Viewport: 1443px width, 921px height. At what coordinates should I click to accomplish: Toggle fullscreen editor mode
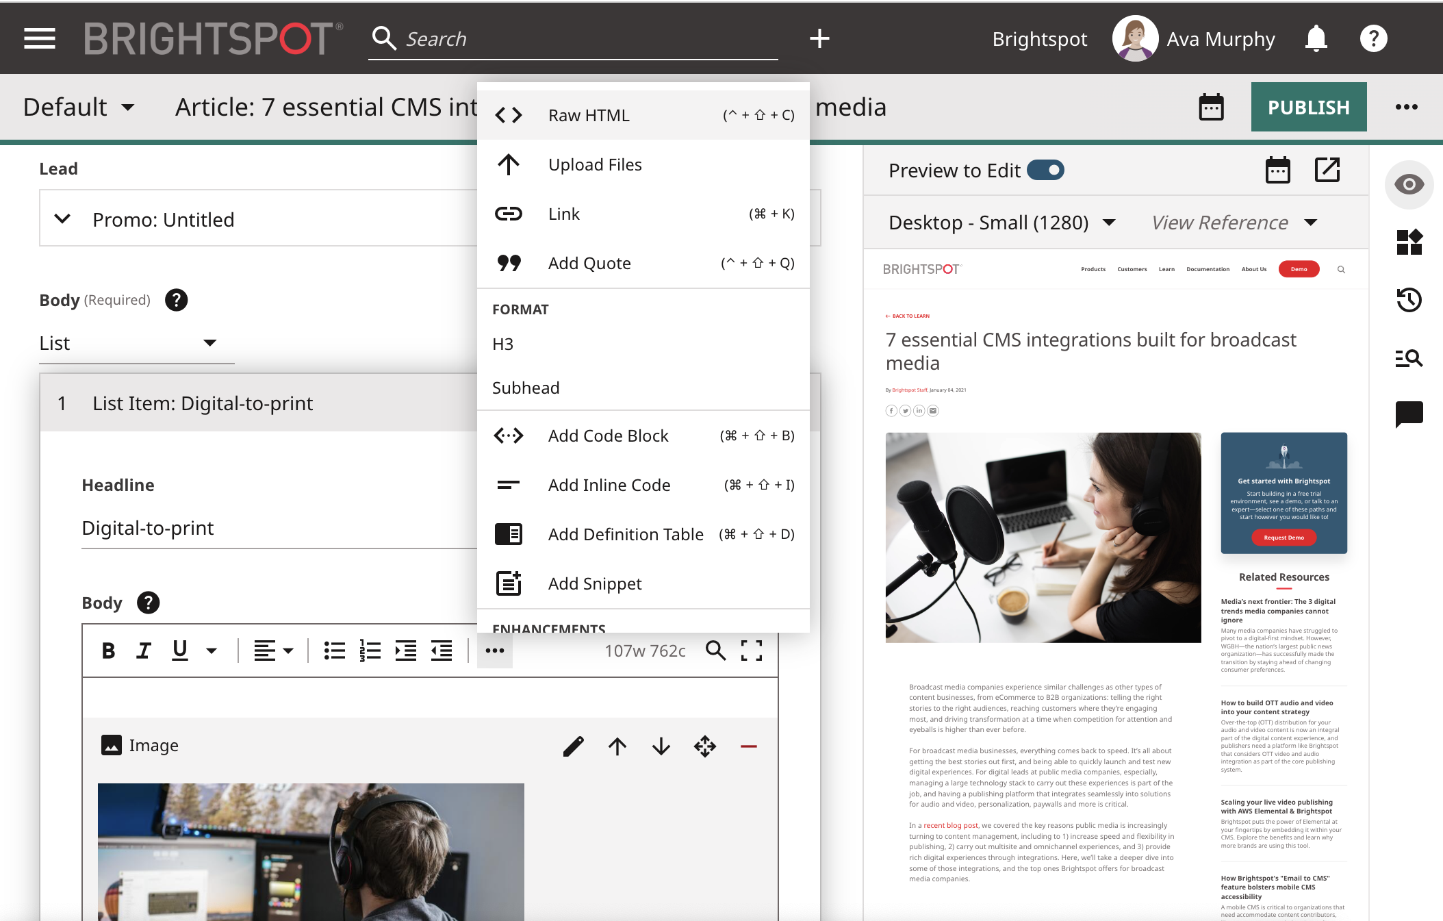[751, 651]
